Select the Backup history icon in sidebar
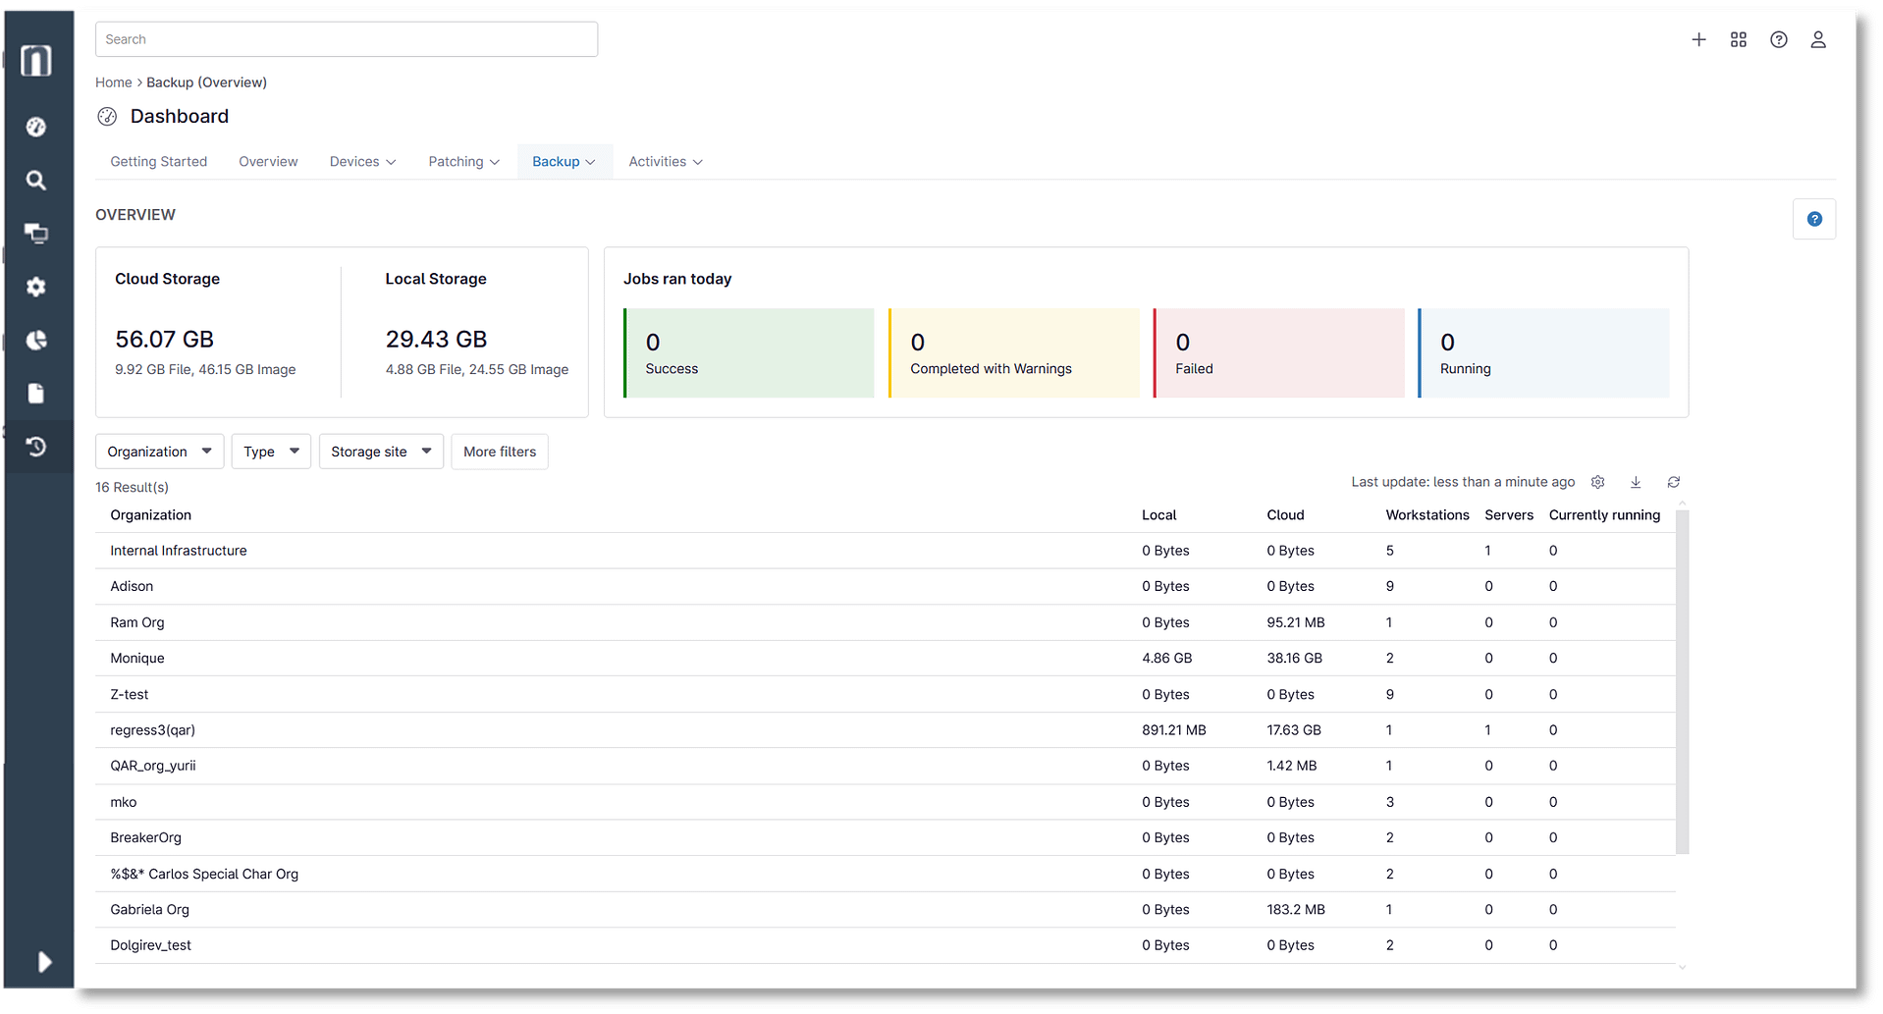Screen dimensions: 1883x1014 point(36,447)
